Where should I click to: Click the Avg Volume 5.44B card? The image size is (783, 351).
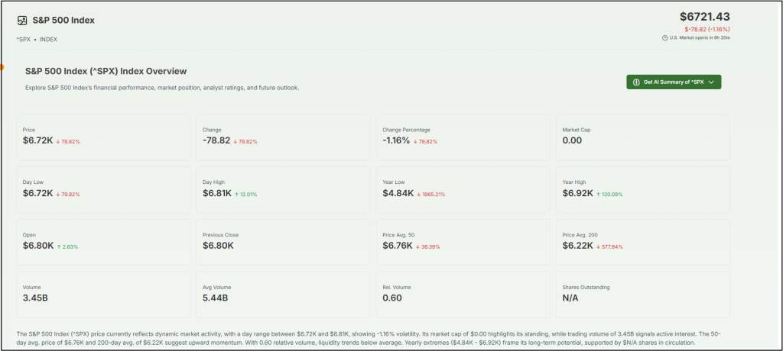point(282,295)
